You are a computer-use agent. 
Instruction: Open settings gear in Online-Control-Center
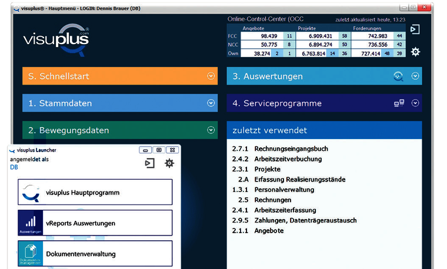pos(415,52)
